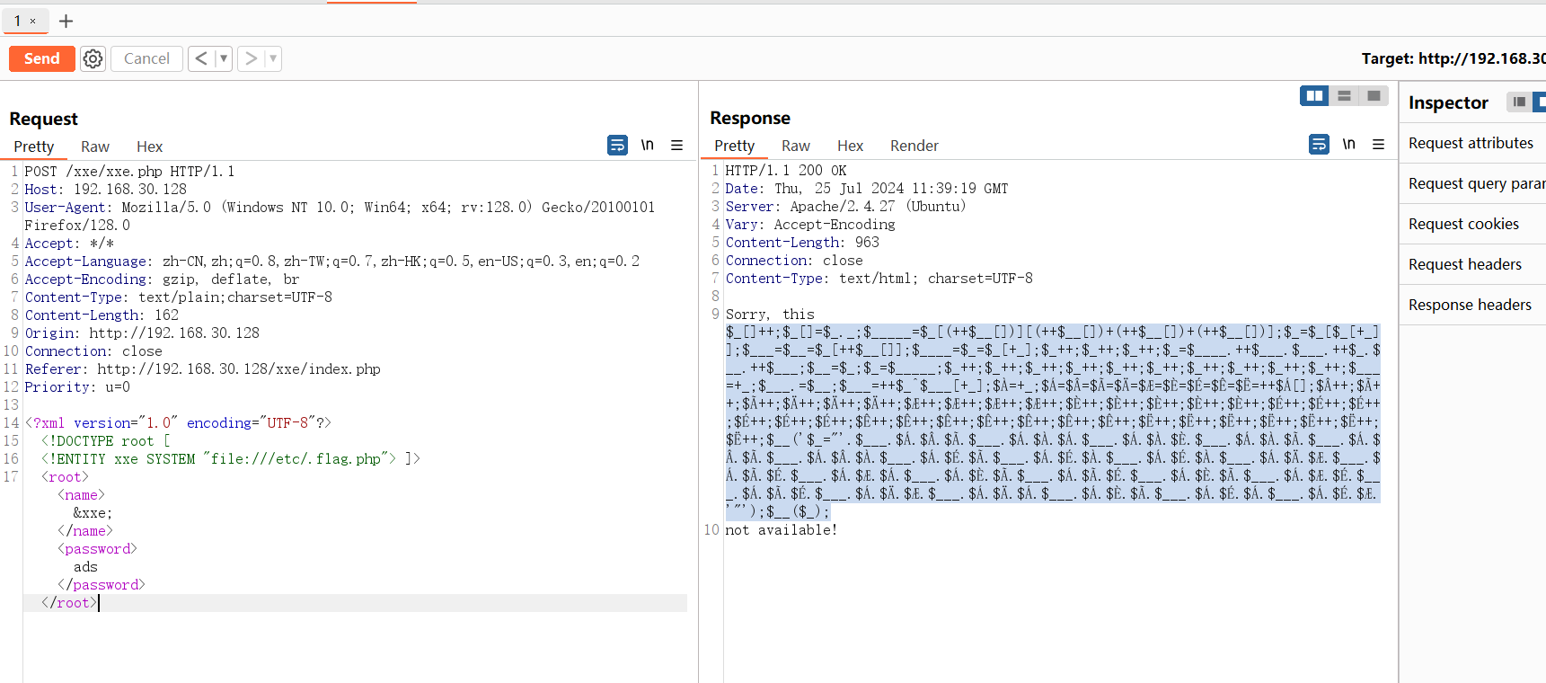1546x683 pixels.
Task: Click the Referer header line in request
Action: click(x=202, y=369)
